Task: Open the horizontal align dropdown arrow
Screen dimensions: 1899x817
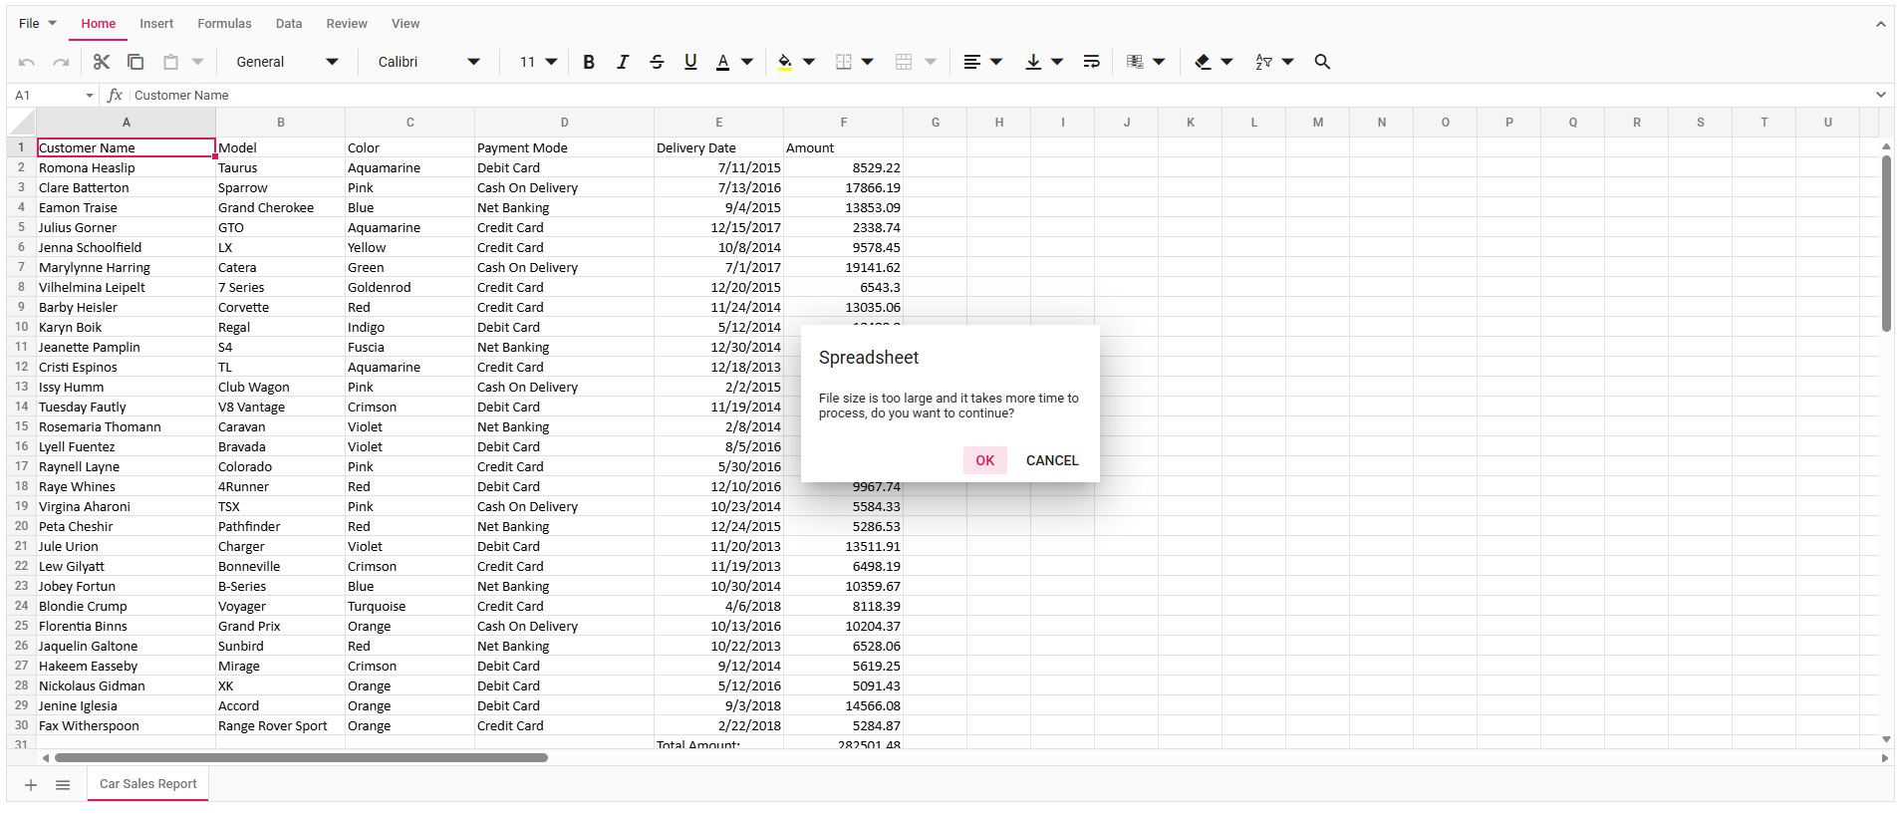Action: (996, 62)
